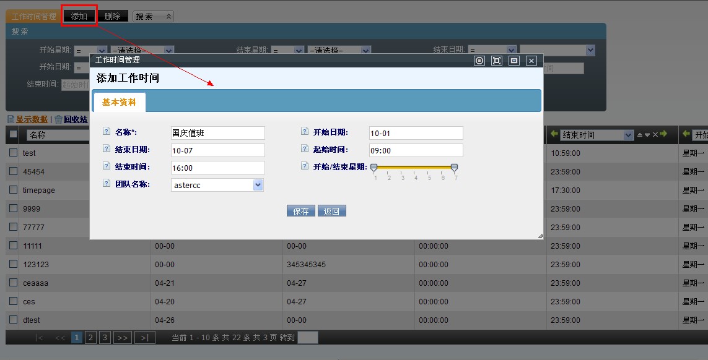
Task: Click the 删除 menu button
Action: tap(112, 16)
